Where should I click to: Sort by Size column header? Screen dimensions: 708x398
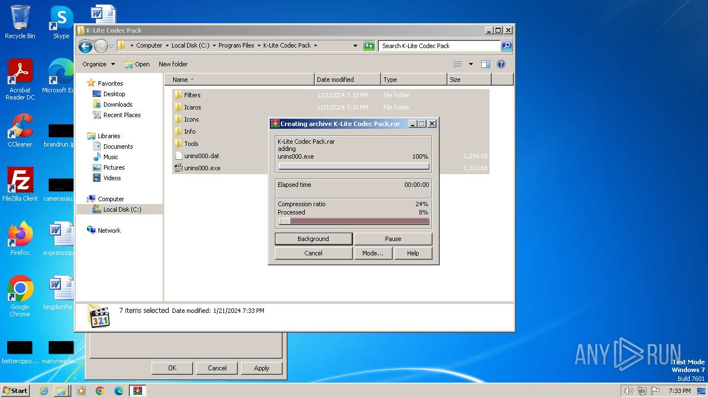click(469, 80)
